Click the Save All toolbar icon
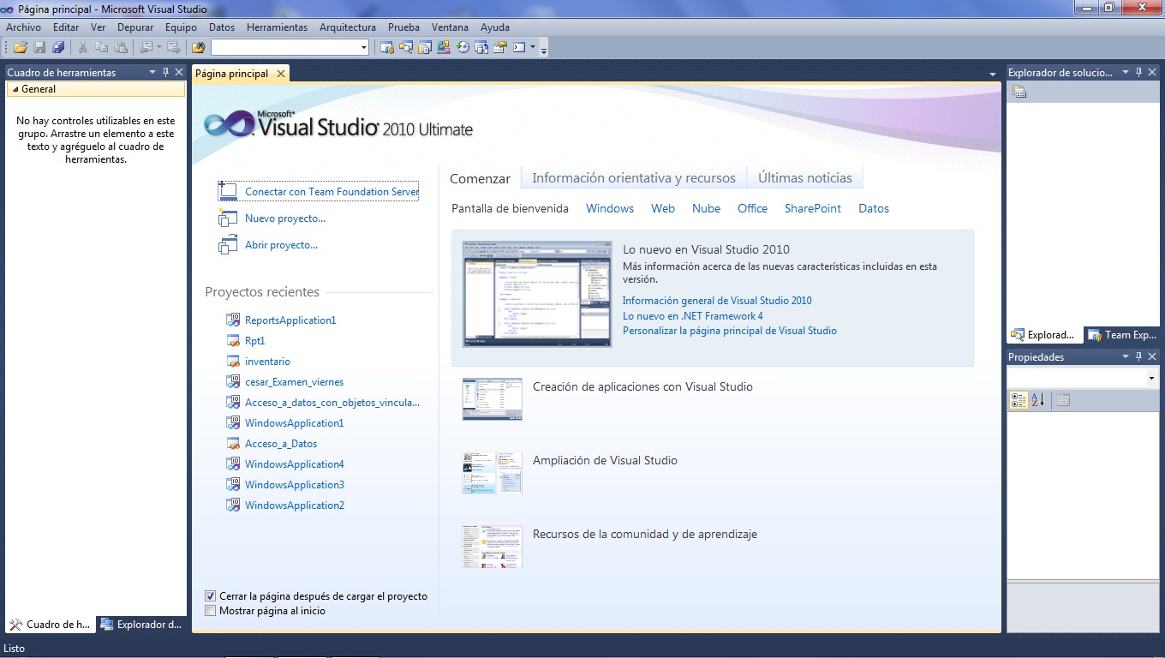The width and height of the screenshot is (1165, 658). [x=57, y=48]
